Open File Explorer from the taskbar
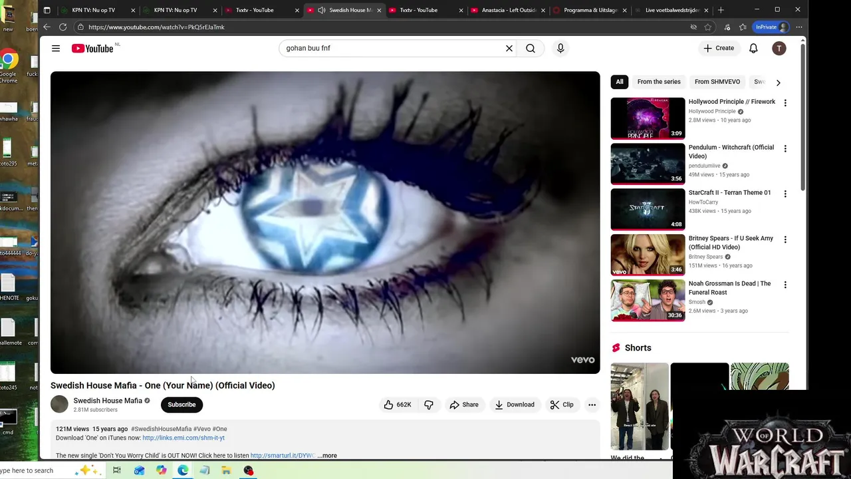The height and width of the screenshot is (479, 851). click(226, 470)
